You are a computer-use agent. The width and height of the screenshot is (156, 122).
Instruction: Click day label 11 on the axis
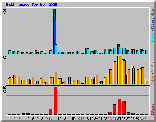pyautogui.click(x=55, y=119)
